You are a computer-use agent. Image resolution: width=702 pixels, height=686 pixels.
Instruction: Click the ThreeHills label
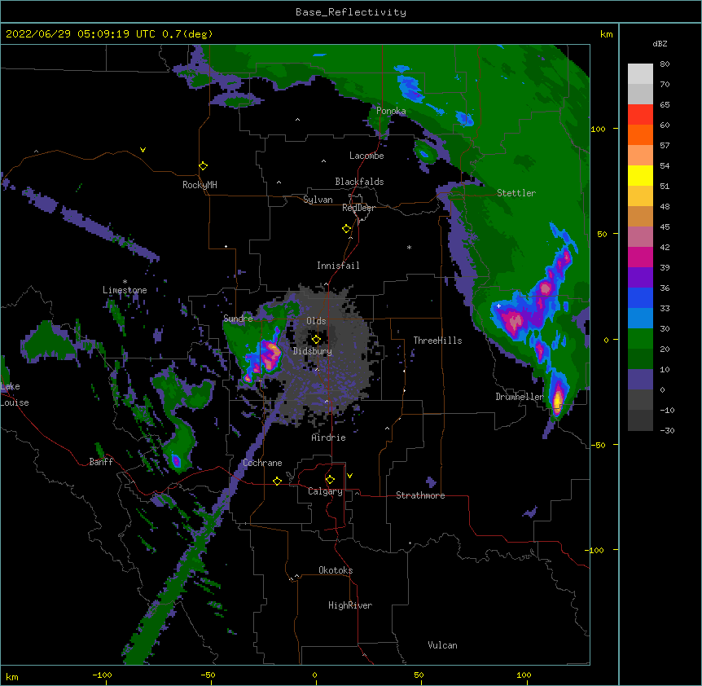point(437,341)
